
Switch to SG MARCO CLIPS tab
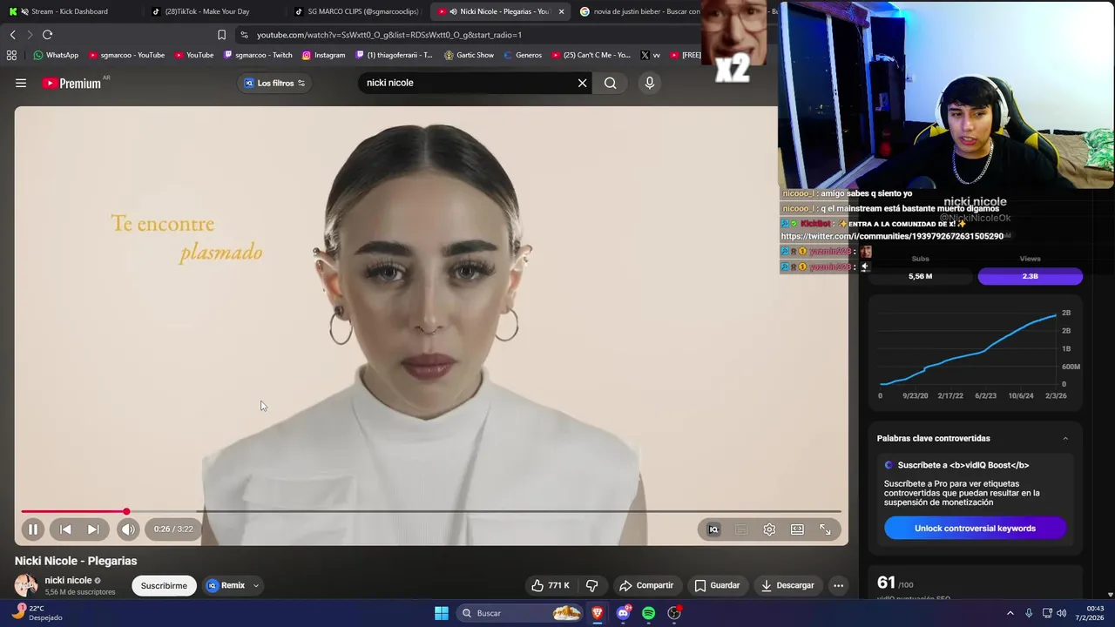click(x=357, y=11)
